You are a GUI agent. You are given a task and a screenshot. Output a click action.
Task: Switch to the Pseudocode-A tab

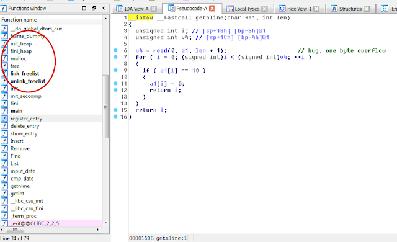192,8
